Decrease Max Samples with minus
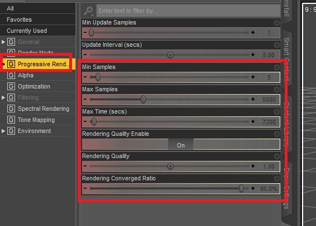The width and height of the screenshot is (316, 226). [85, 99]
